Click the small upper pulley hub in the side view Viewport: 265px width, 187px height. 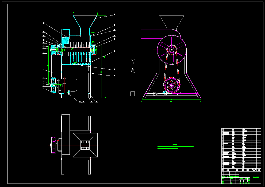[172, 50]
